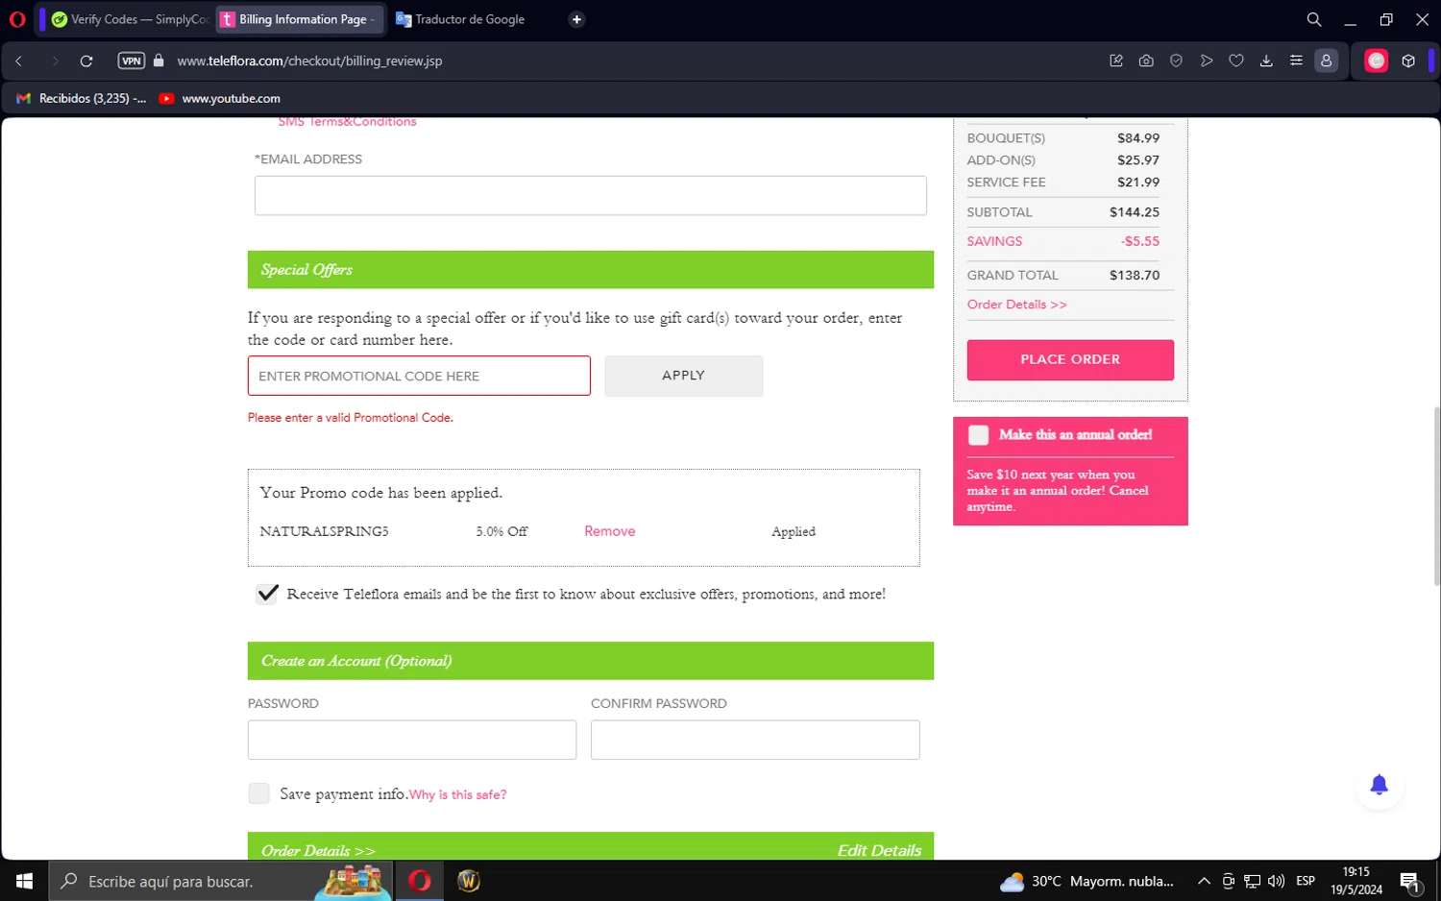The width and height of the screenshot is (1441, 901).
Task: Expand Order Details link under Grand Total
Action: coord(1016,304)
